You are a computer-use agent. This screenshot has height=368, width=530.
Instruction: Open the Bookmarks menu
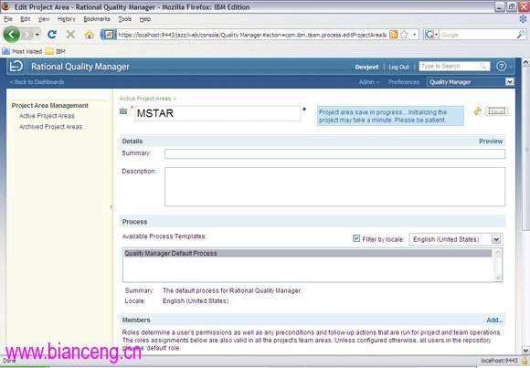97,19
